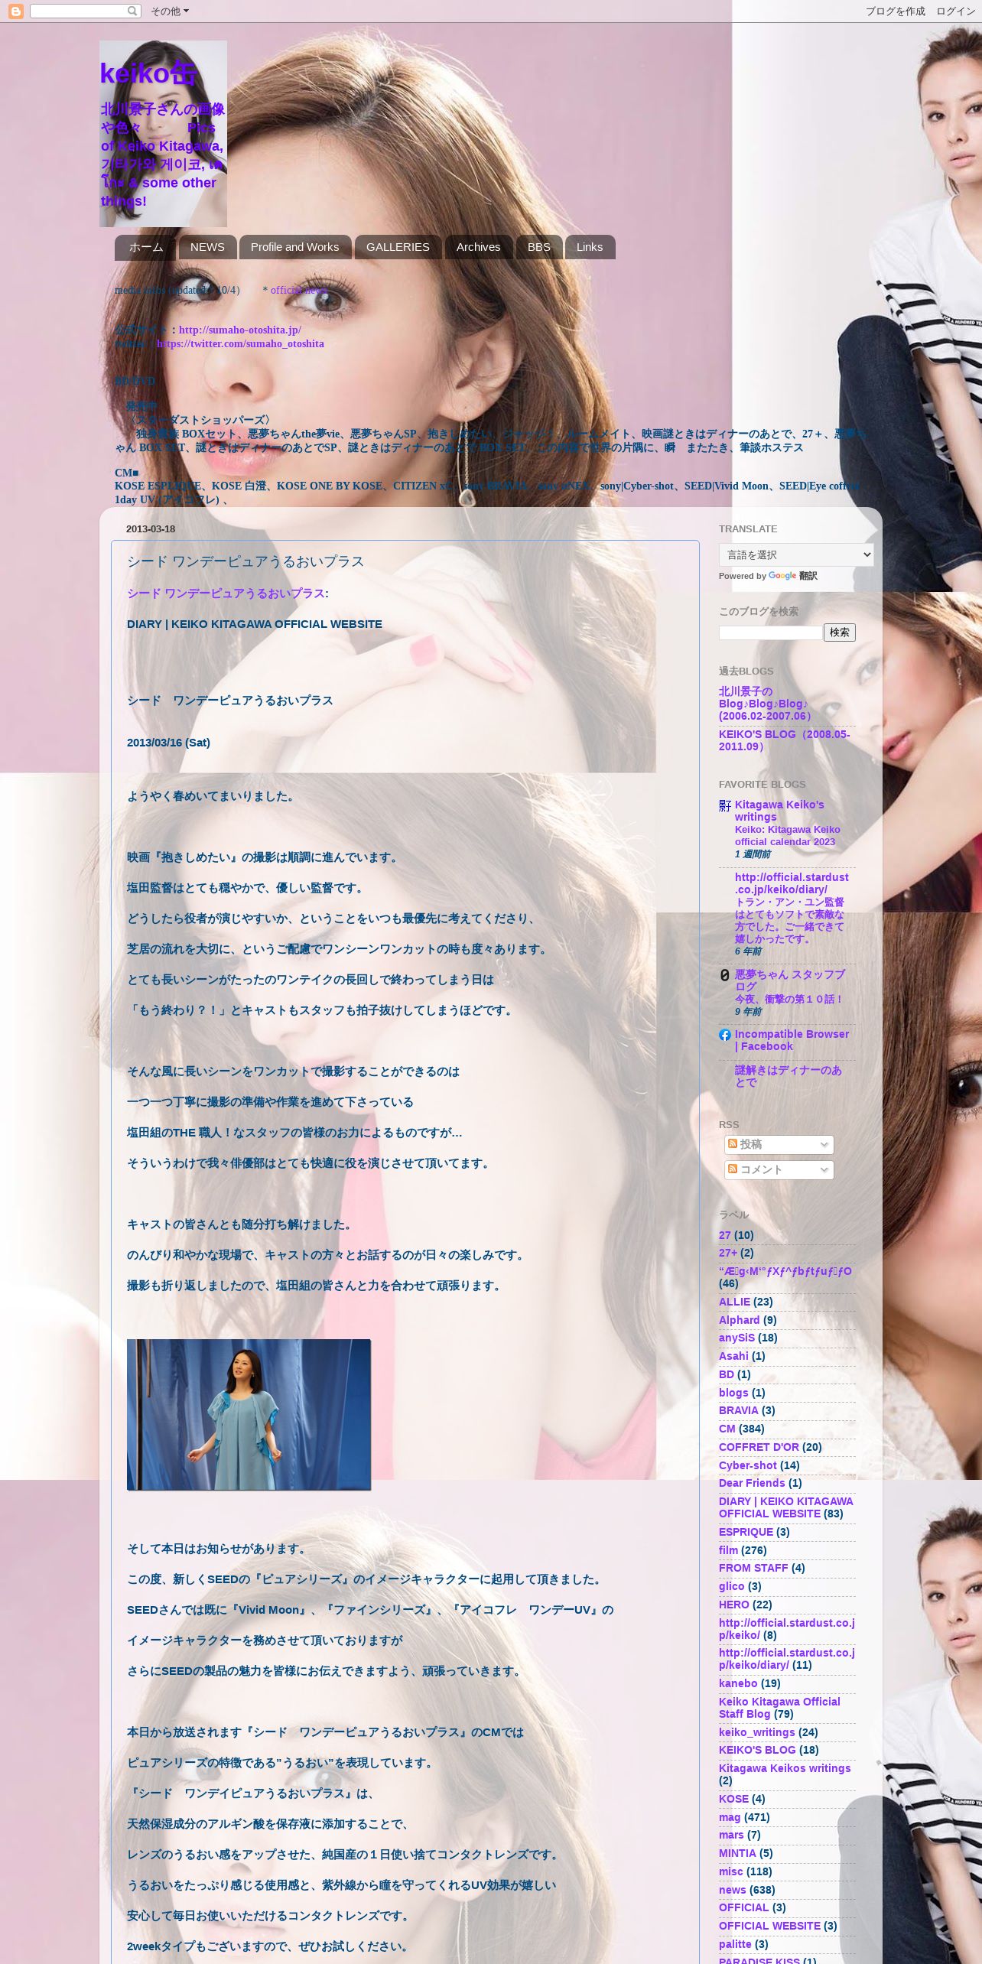The height and width of the screenshot is (1964, 982).
Task: Select the BRAVIA label
Action: [x=739, y=1410]
